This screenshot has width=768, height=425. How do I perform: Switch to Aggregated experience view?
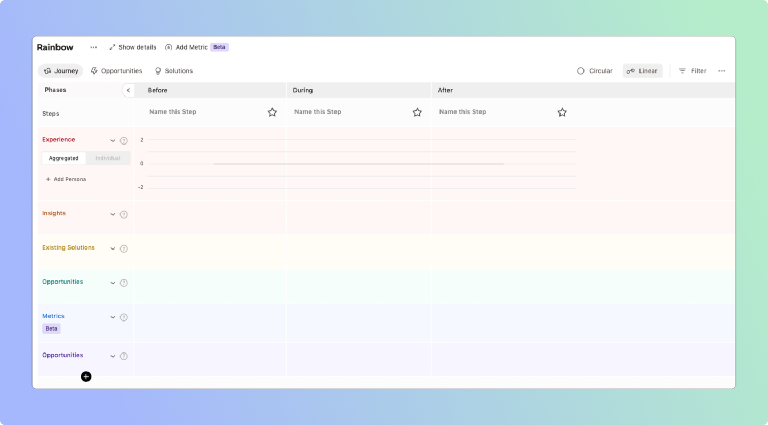[x=63, y=158]
